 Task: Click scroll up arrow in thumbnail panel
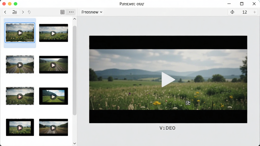tap(75, 19)
